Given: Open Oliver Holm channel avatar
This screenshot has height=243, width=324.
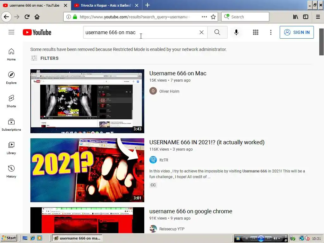Looking at the screenshot, I should (153, 91).
